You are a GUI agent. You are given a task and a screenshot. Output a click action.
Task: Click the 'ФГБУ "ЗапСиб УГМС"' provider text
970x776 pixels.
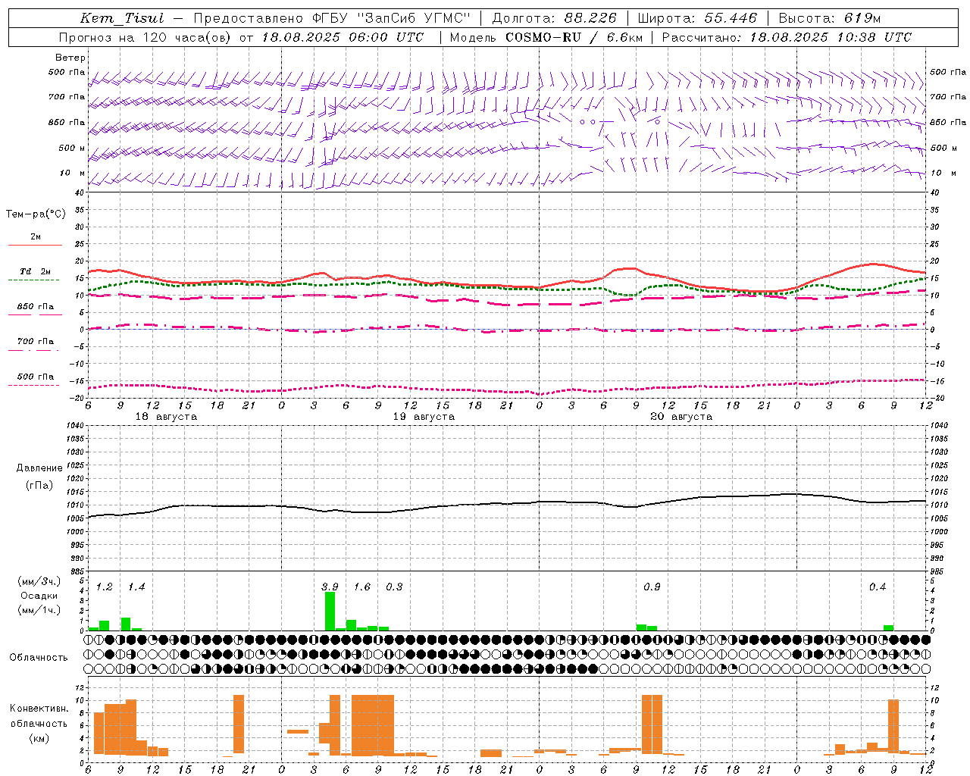(x=391, y=18)
